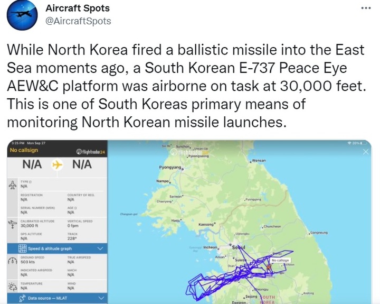Screen dimensions: 380x304
Task: Click the Speed & altitude graph chart icon
Action: pyautogui.click(x=22, y=248)
